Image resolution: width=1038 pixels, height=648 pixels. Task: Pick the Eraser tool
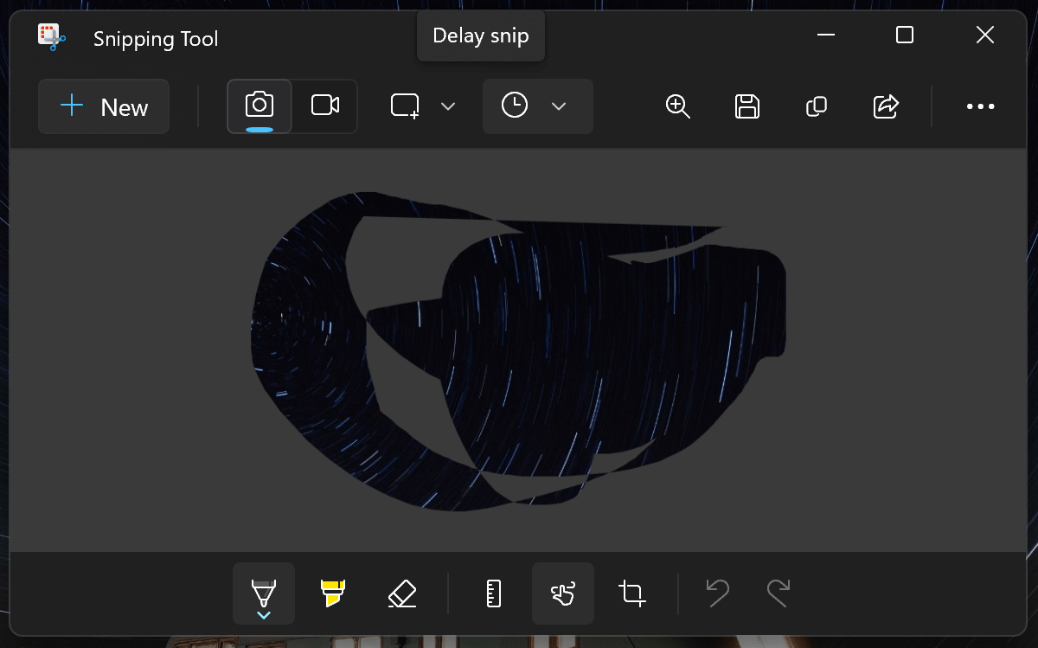[x=402, y=593]
